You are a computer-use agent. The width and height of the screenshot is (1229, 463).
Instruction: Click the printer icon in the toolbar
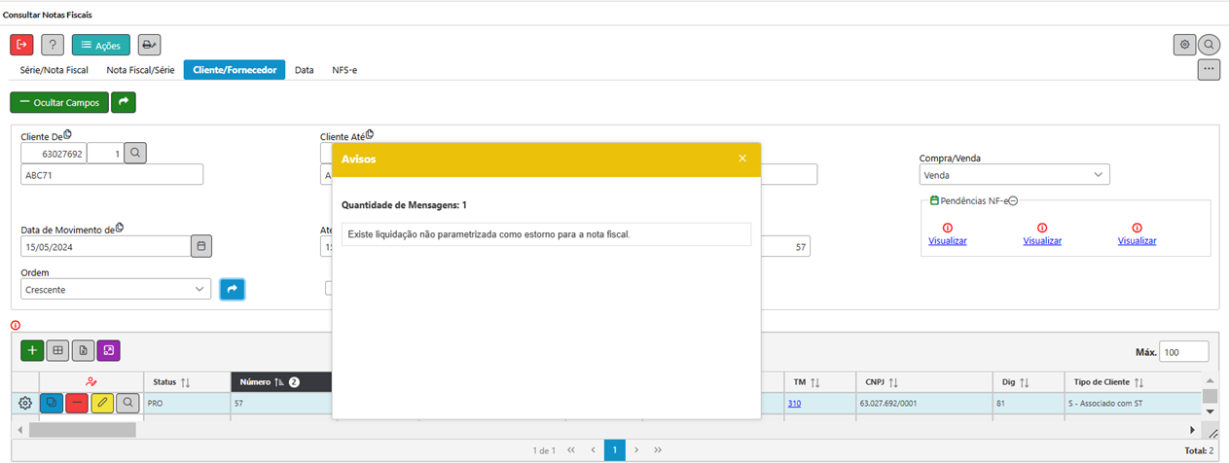pyautogui.click(x=149, y=45)
